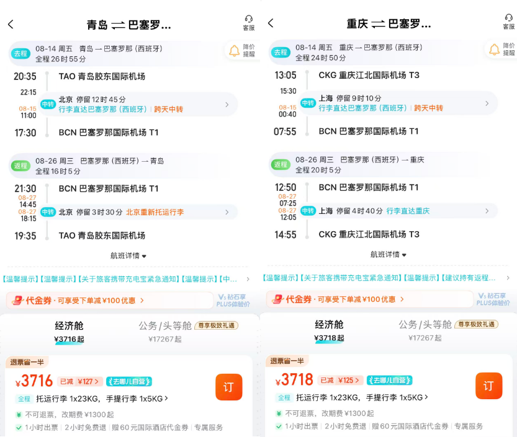Tap 中转 badge for 北京 停留3时30分
517x437 pixels.
(48, 212)
